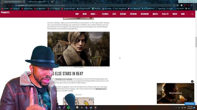
Task: Open Steam from the taskbar
Action: coord(91,108)
